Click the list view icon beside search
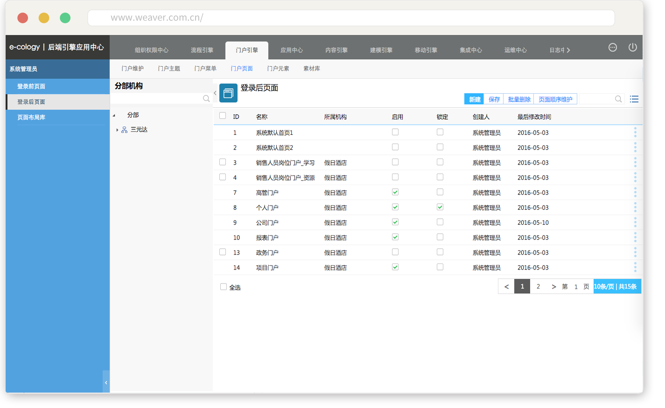Screen dimensions: 665x408 [634, 99]
